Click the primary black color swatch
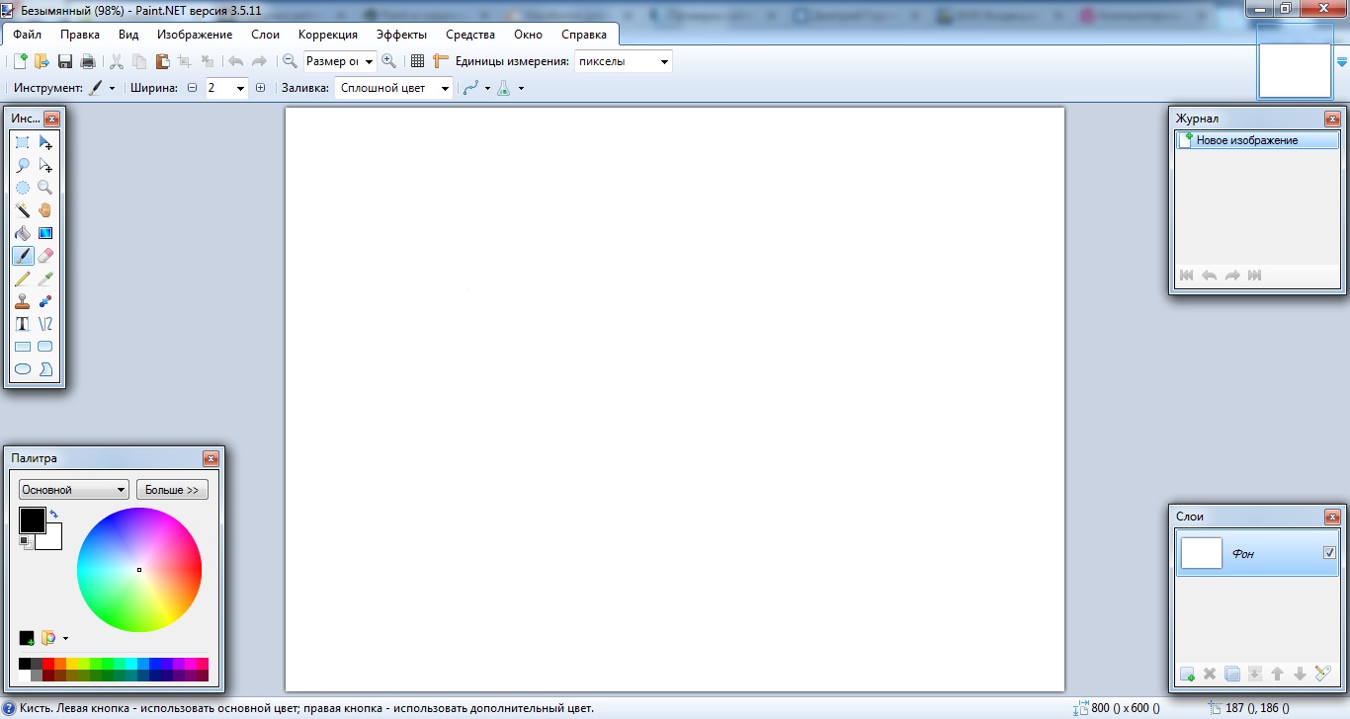 pyautogui.click(x=32, y=520)
